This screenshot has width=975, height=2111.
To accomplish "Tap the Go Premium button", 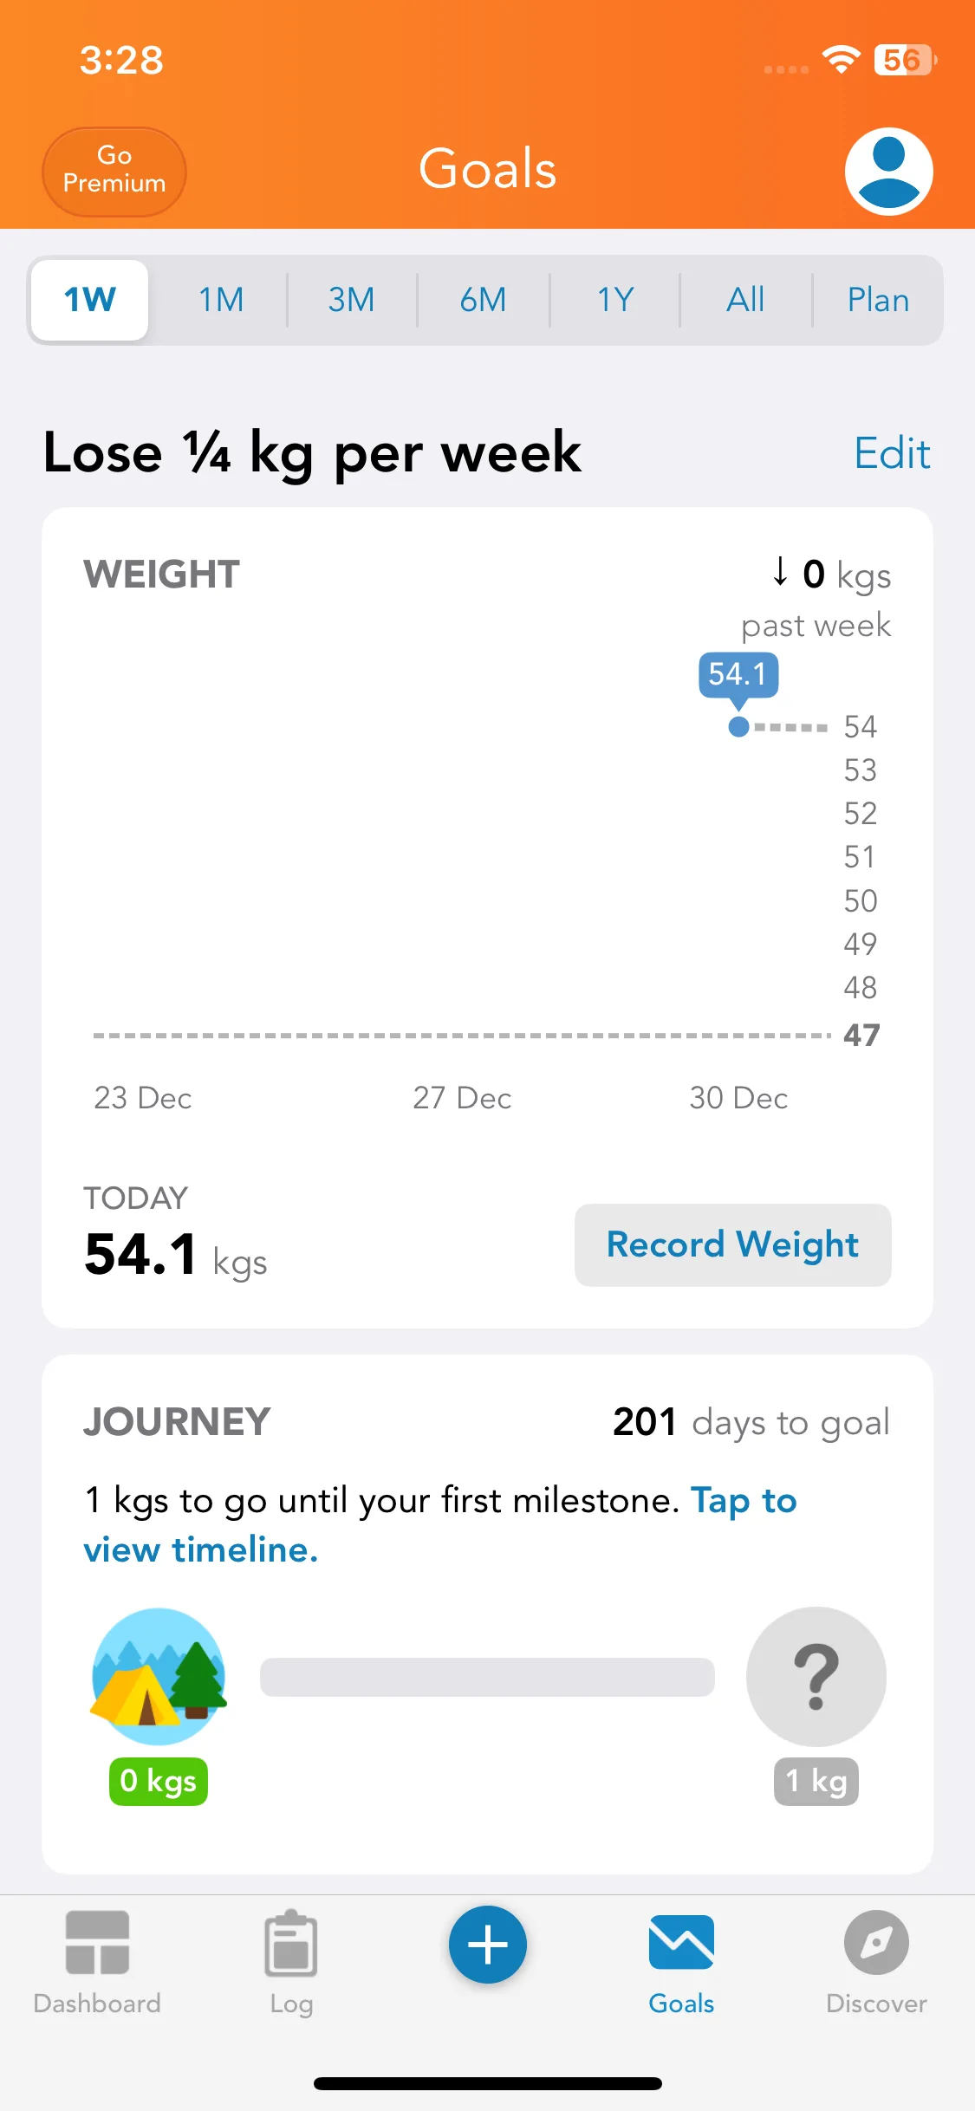I will click(114, 171).
